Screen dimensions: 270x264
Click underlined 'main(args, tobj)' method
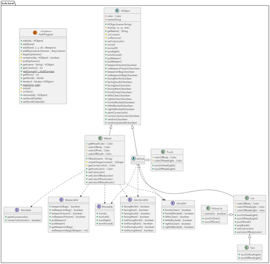[32, 85]
